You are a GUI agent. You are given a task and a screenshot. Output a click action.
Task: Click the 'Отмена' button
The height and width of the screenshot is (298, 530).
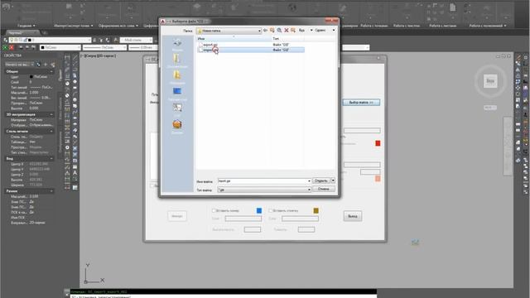[x=324, y=190]
